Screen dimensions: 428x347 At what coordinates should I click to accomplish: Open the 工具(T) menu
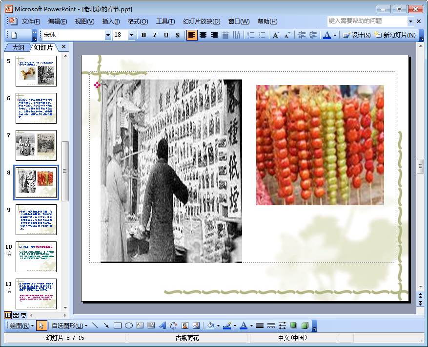[x=165, y=22]
